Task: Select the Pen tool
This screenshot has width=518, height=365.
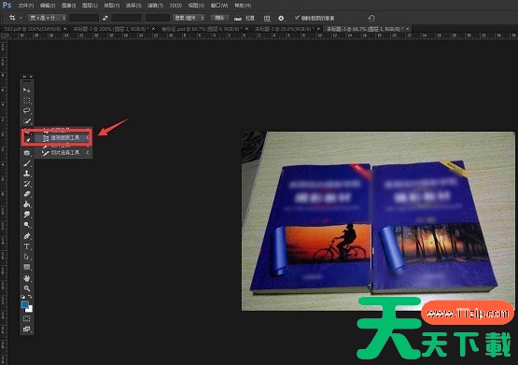Action: click(x=27, y=236)
